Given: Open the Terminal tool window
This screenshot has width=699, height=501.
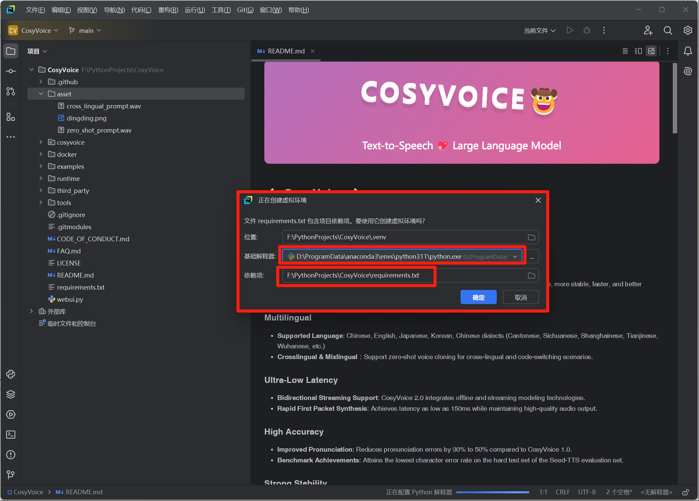Looking at the screenshot, I should [11, 435].
